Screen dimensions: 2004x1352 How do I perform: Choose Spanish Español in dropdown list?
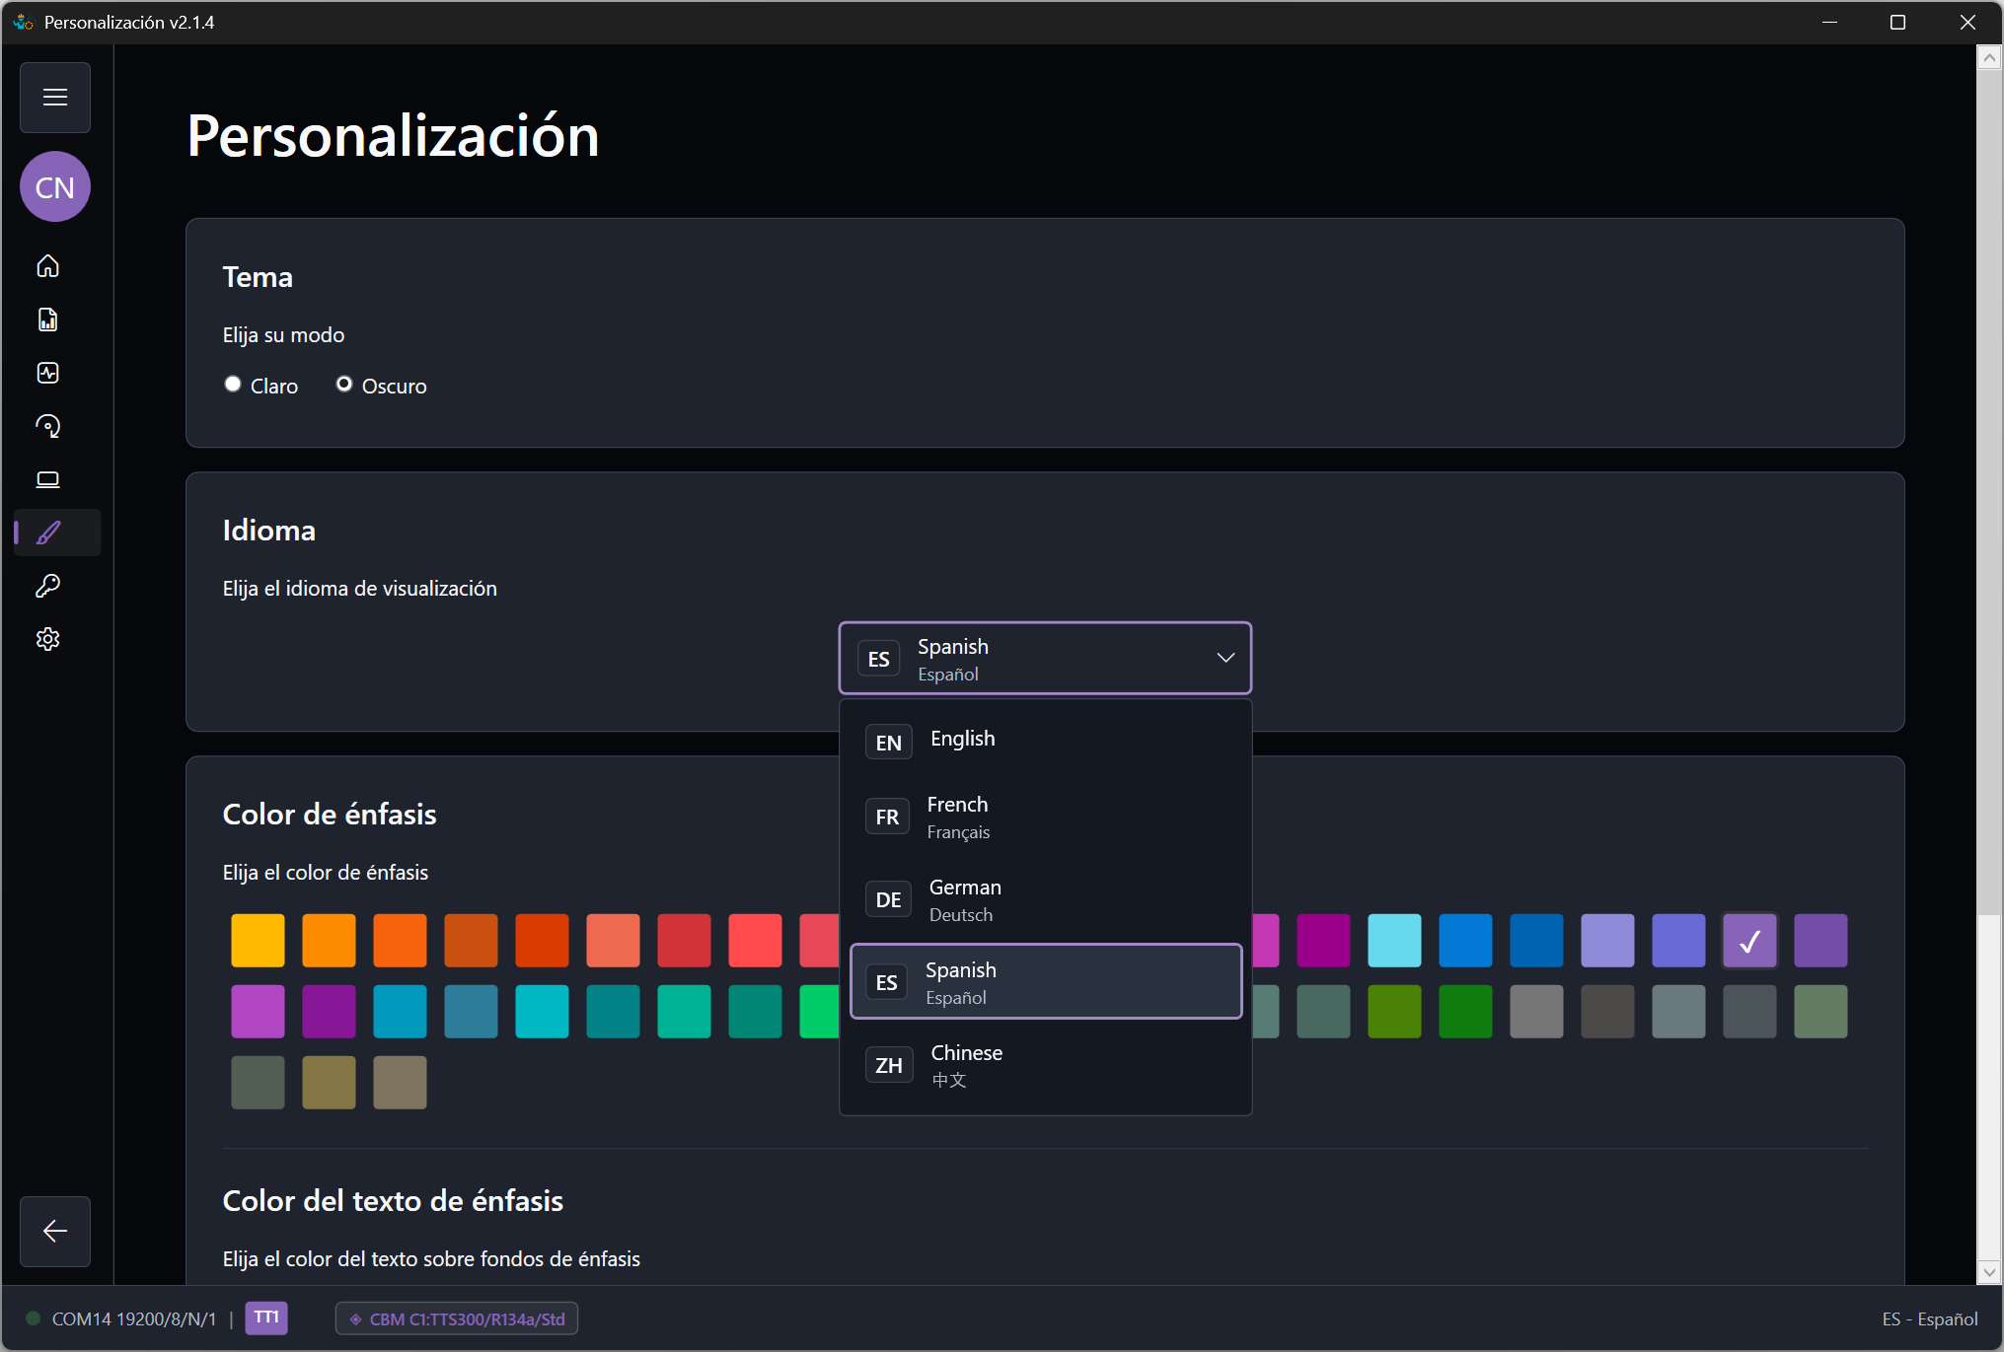(x=1045, y=981)
